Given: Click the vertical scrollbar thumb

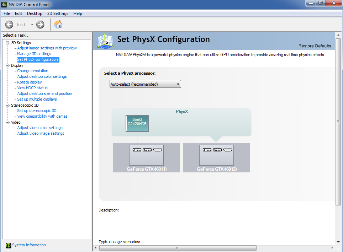Looking at the screenshot, I should coord(338,122).
